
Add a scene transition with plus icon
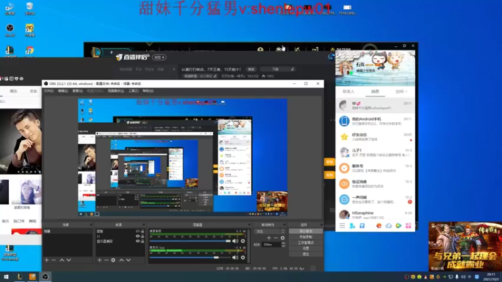[x=269, y=238]
